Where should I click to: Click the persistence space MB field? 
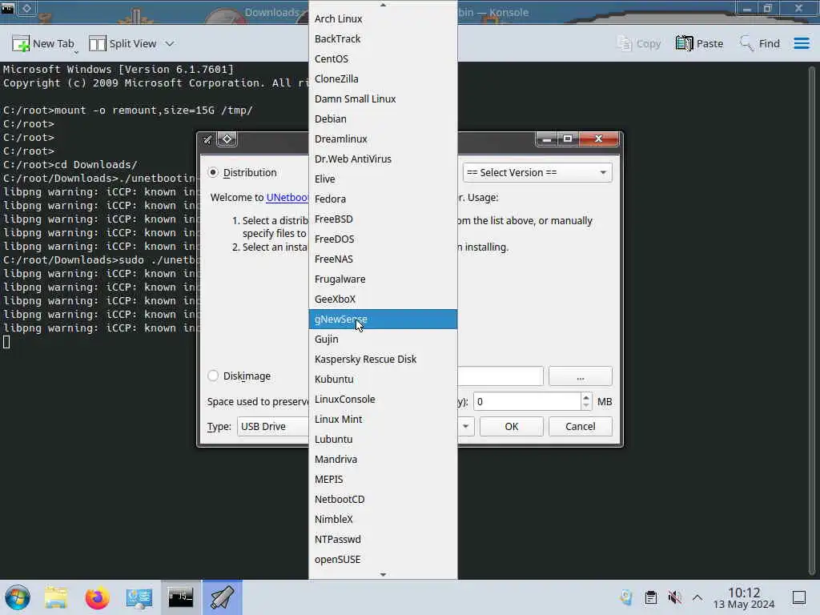tap(527, 402)
